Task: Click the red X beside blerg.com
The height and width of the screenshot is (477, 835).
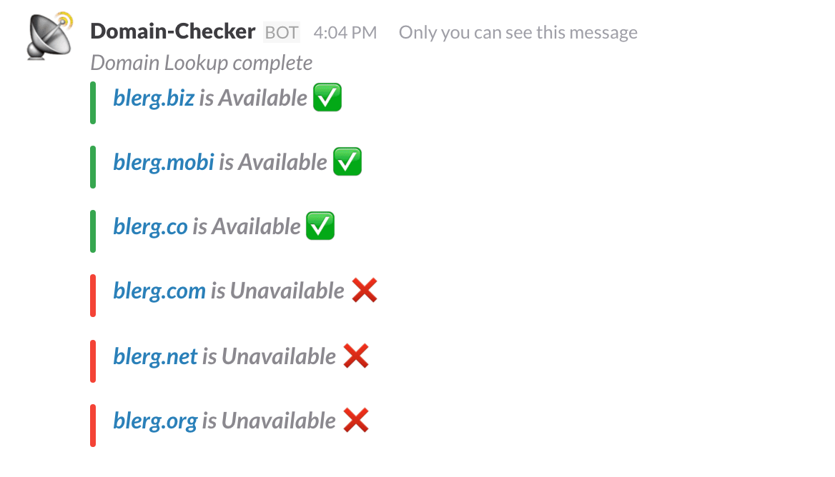Action: 365,291
